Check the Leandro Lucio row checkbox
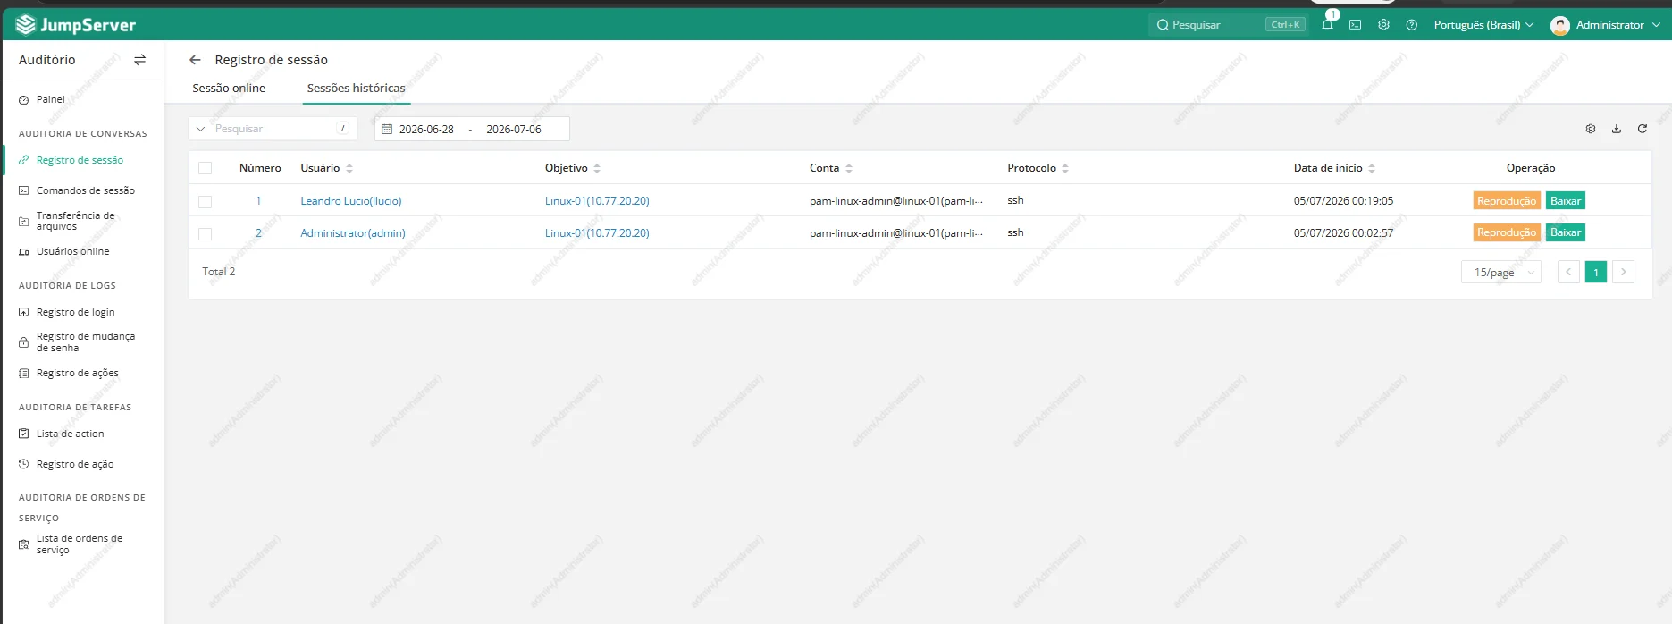 click(x=206, y=201)
